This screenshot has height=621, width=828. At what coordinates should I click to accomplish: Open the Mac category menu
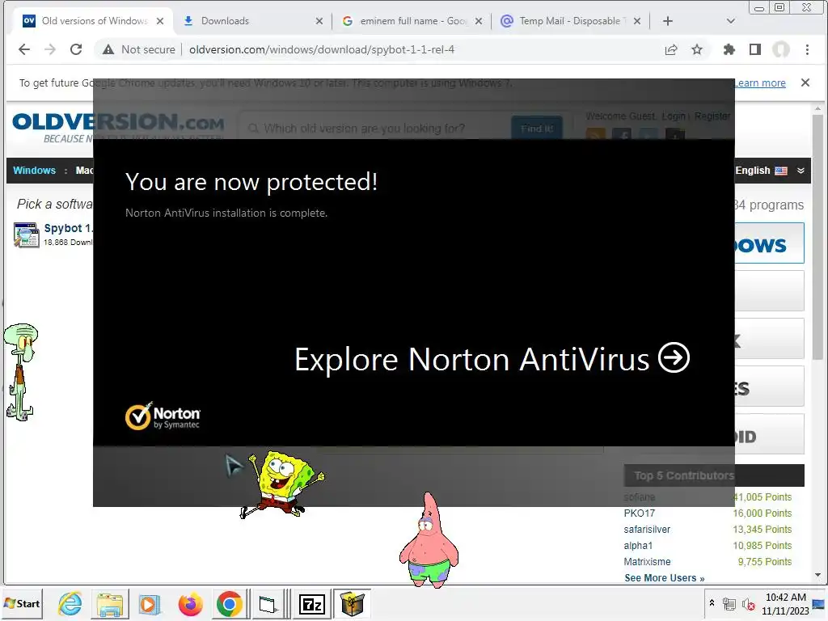(x=84, y=170)
